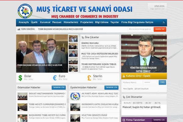This screenshot has height=122, width=183.
Task: Click the Çok Okunanlar tag icon
Action: [124, 97]
